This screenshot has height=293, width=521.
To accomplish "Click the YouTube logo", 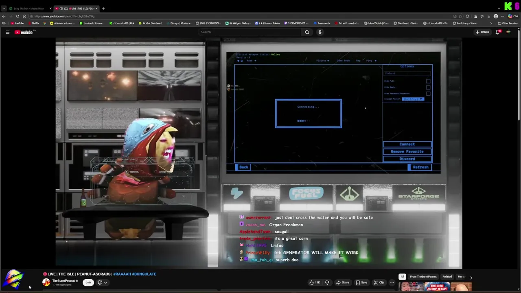I will [x=24, y=32].
